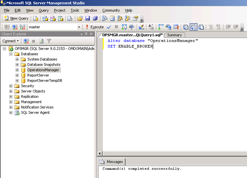Click the New Query button
This screenshot has height=178, width=247.
pyautogui.click(x=16, y=19)
